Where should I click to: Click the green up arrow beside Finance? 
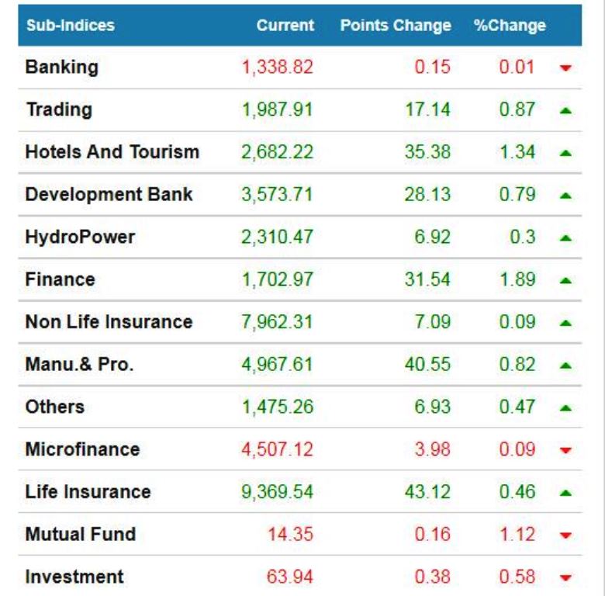tap(565, 280)
